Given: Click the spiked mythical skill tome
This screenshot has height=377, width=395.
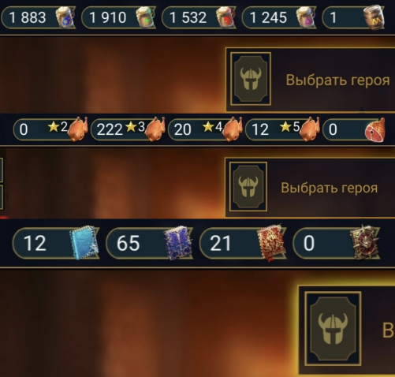Looking at the screenshot, I should click(366, 242).
